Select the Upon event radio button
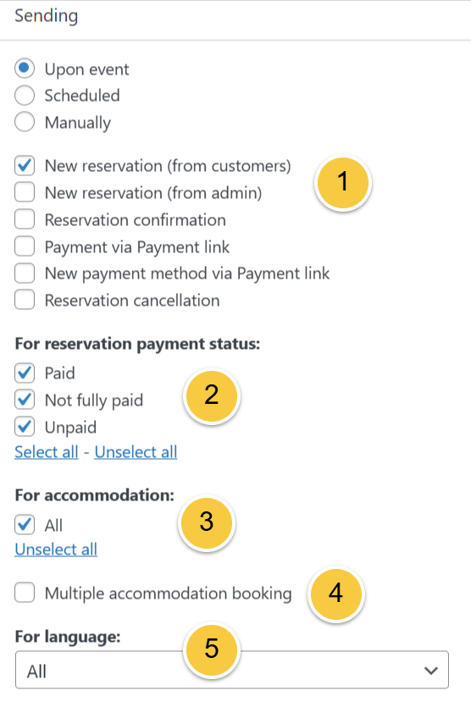The image size is (471, 707). [25, 69]
